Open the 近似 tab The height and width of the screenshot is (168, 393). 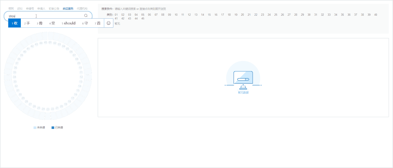[x=20, y=8]
